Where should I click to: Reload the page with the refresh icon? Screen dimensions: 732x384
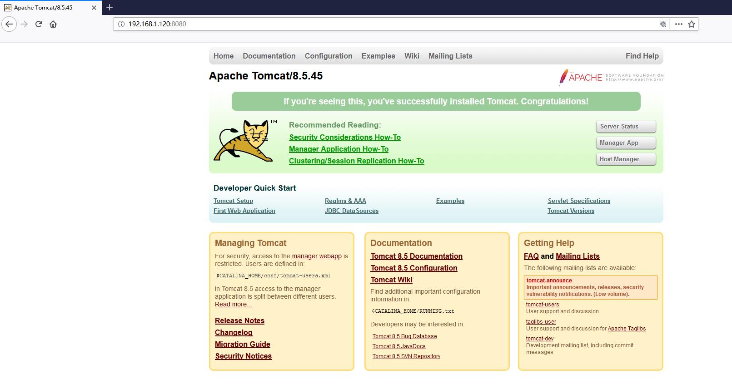point(39,24)
